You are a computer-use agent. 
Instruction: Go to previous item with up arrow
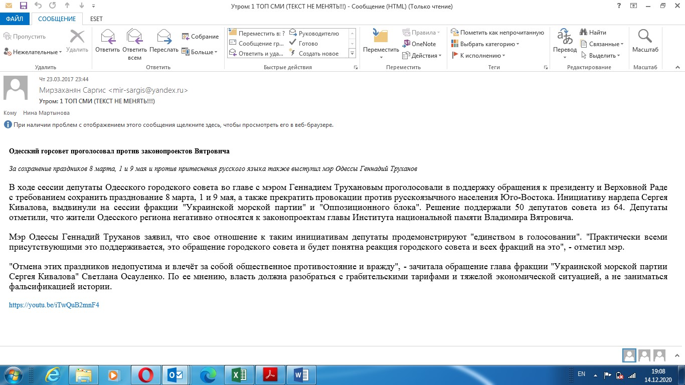pyautogui.click(x=68, y=6)
